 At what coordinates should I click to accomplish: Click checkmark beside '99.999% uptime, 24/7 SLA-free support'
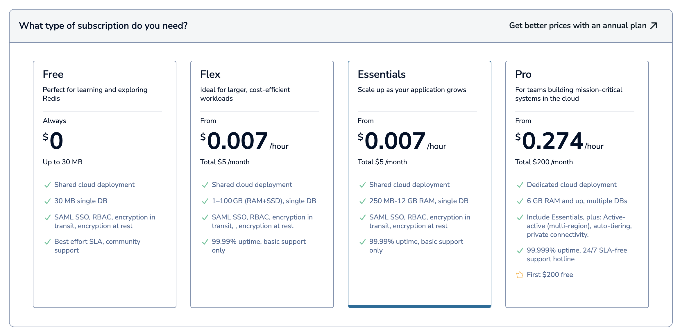[520, 251]
